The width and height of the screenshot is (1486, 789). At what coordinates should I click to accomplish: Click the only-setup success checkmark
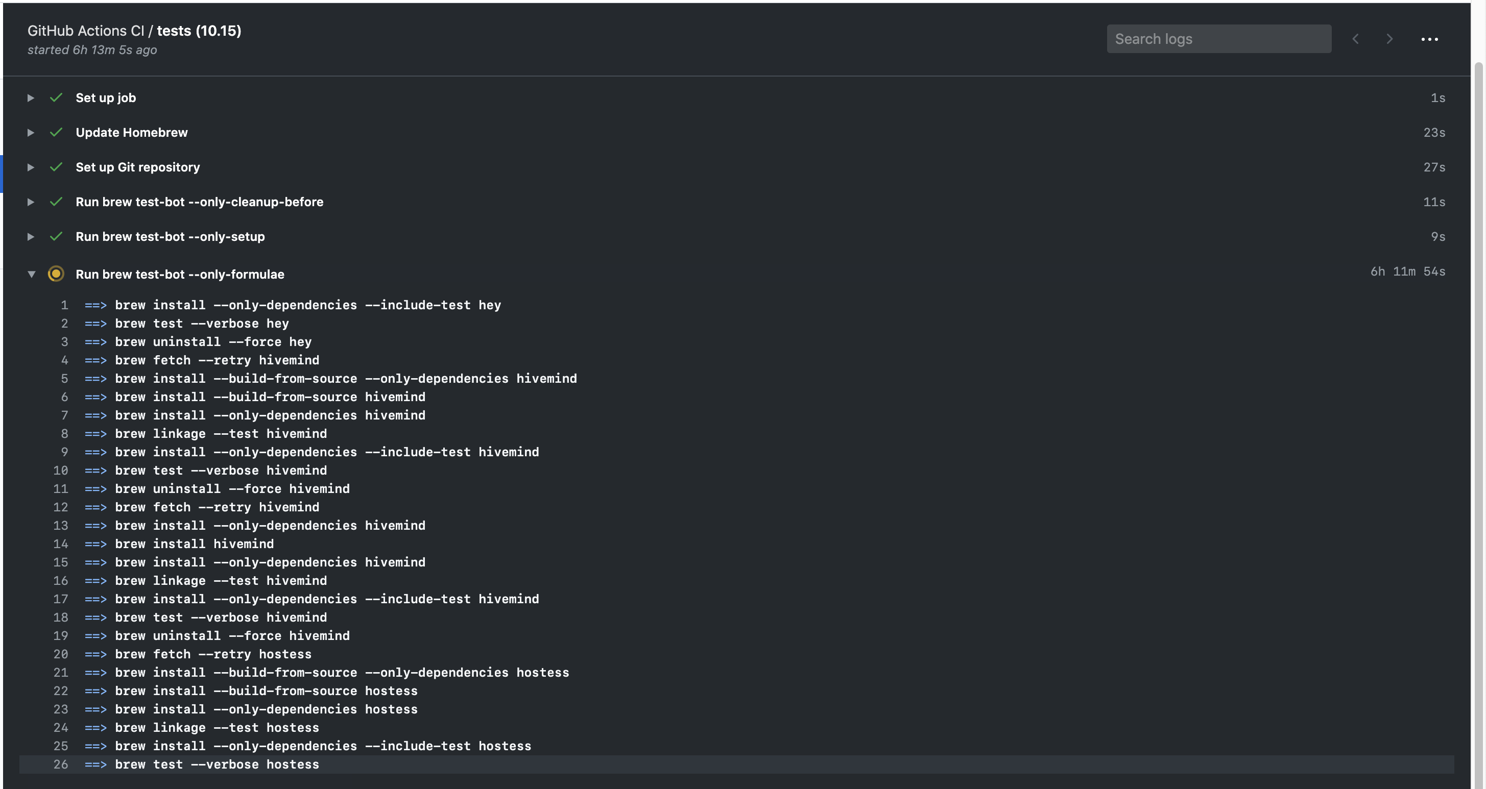pos(56,236)
